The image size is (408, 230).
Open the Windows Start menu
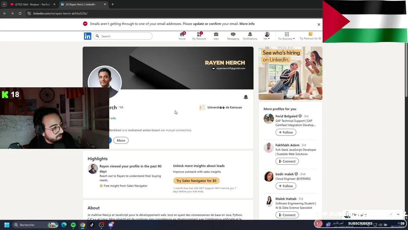click(7, 225)
